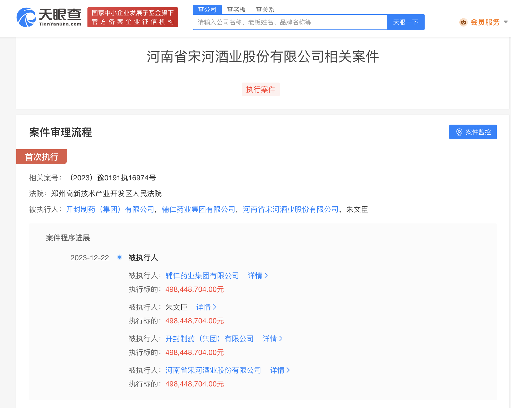Click 朱文臣 name in header 被执行人 row
This screenshot has width=511, height=408.
point(357,210)
